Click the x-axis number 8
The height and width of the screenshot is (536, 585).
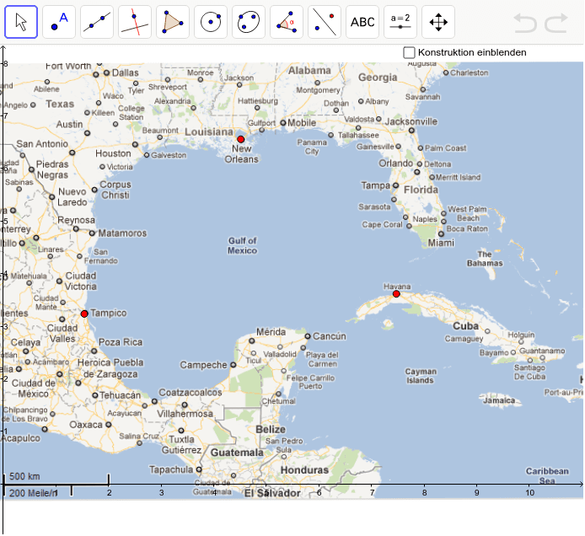(x=424, y=493)
